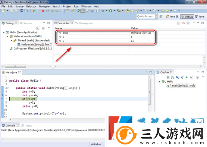Open the New wizard dropdown arrow
Image resolution: width=207 pixels, height=147 pixels.
7,11
